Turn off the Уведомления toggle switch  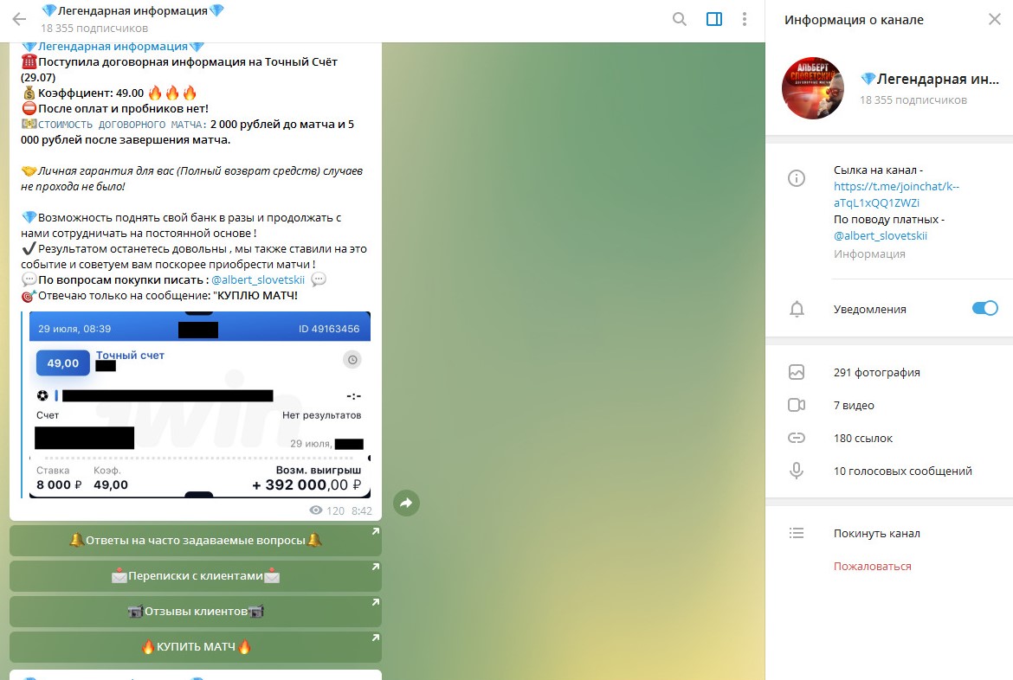click(984, 309)
